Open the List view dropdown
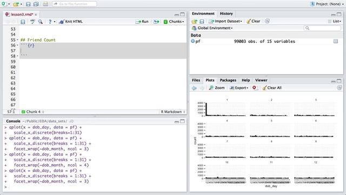 (335, 21)
